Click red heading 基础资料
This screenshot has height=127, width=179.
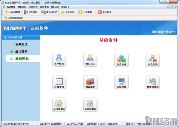108,40
